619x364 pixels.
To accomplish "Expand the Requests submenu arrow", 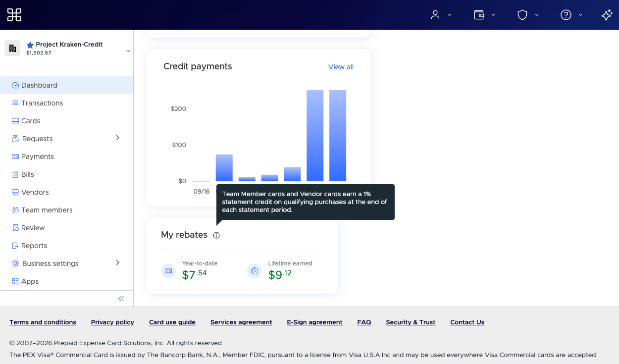I will pyautogui.click(x=118, y=138).
